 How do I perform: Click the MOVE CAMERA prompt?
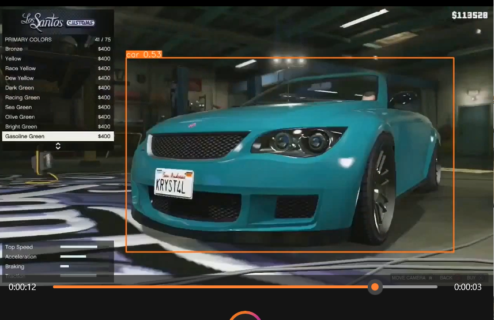pyautogui.click(x=412, y=278)
